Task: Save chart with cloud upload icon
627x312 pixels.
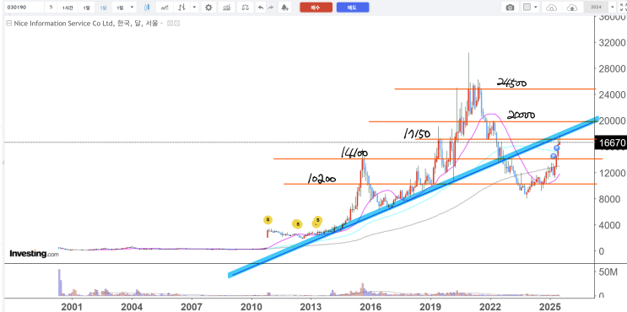Action: [x=572, y=8]
